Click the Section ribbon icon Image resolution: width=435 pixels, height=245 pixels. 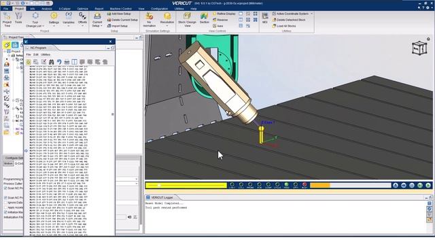(204, 18)
